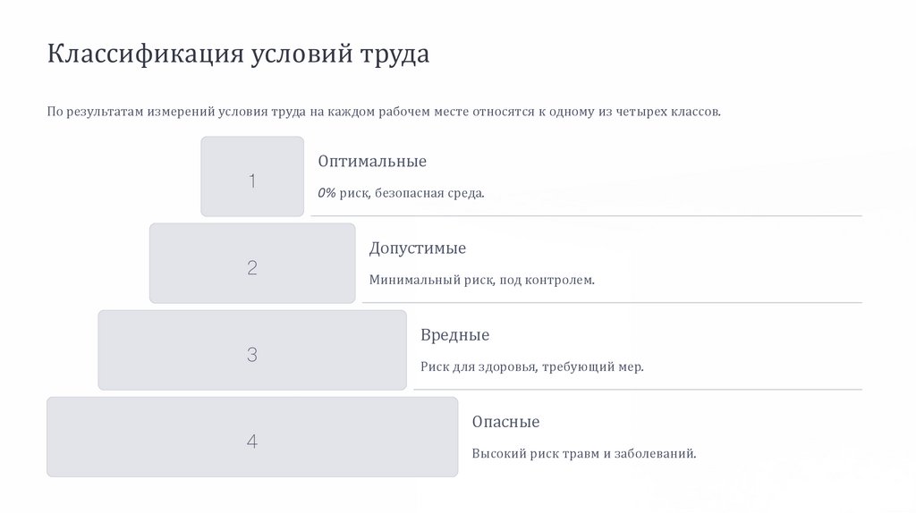Click the divider line under the "Оптимальные" row
Viewport: 916px width, 513px height.
point(586,216)
